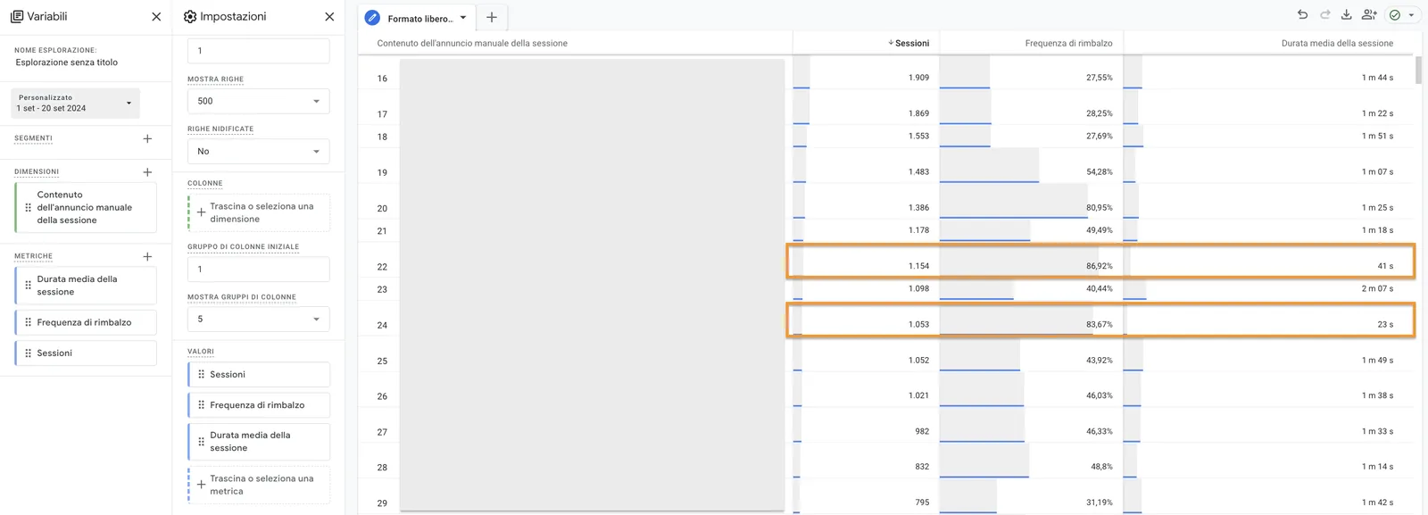Add a new exploration tab
The width and height of the screenshot is (1428, 515).
point(492,17)
